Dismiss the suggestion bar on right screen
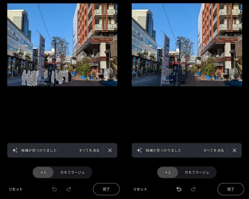This screenshot has width=249, height=199. (234, 150)
